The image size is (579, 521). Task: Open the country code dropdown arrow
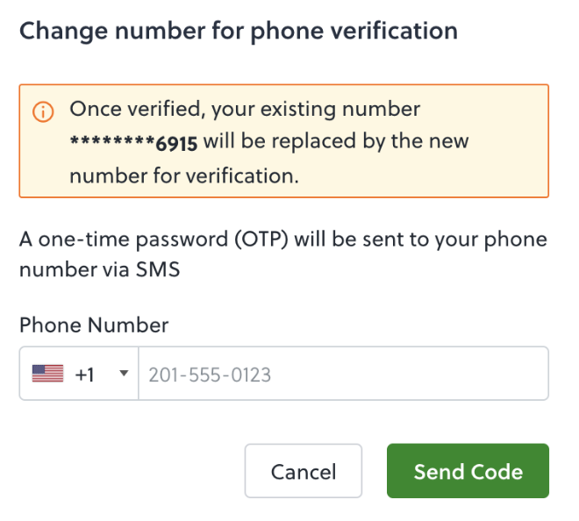(x=124, y=374)
